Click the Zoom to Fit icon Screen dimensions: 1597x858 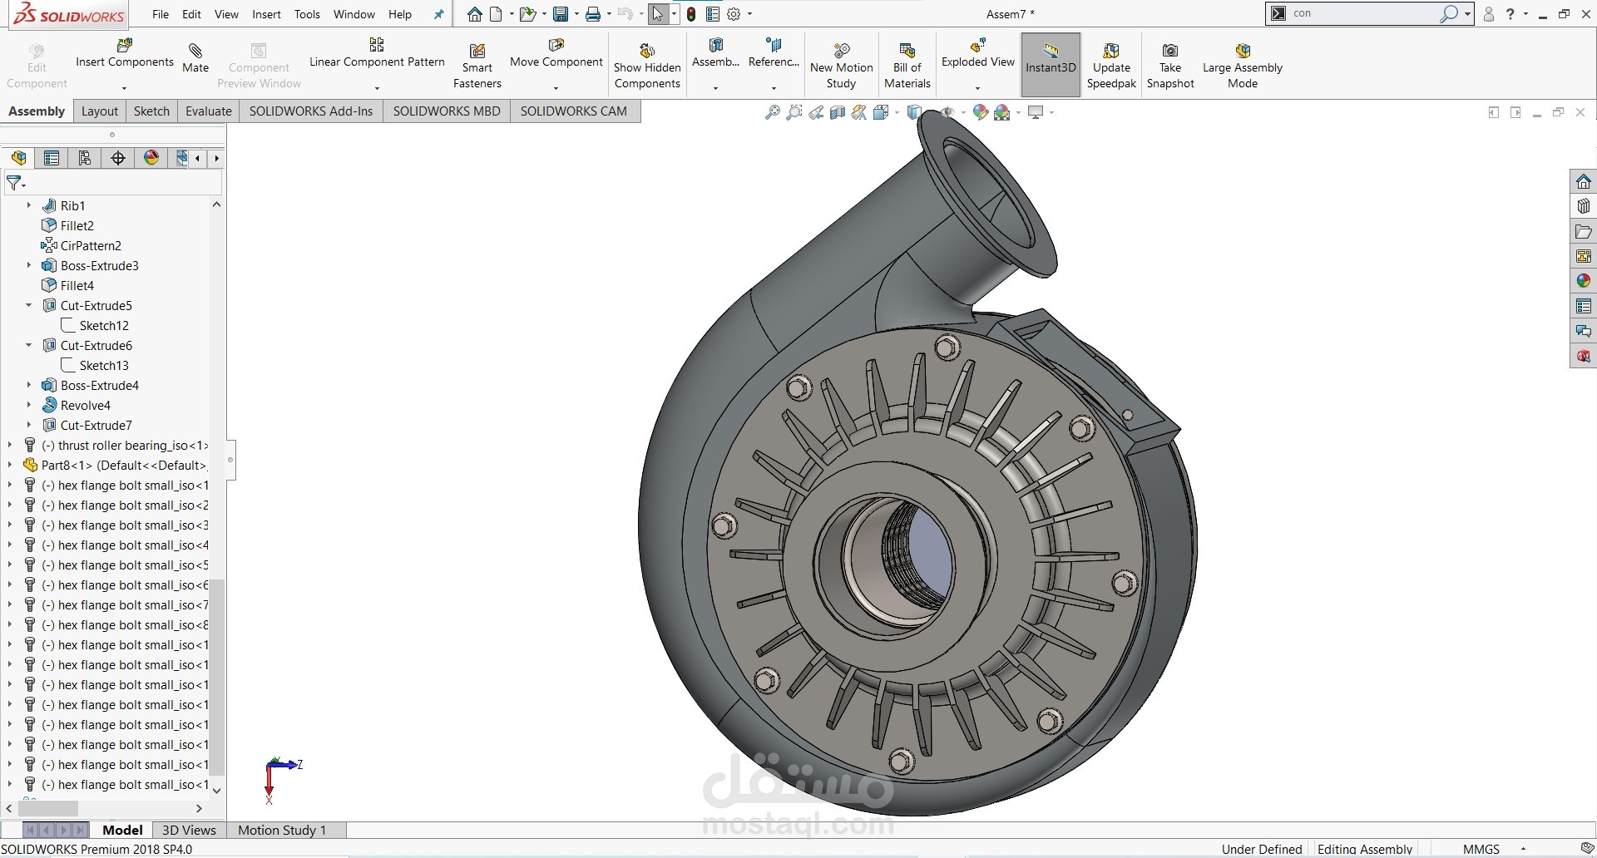(773, 112)
